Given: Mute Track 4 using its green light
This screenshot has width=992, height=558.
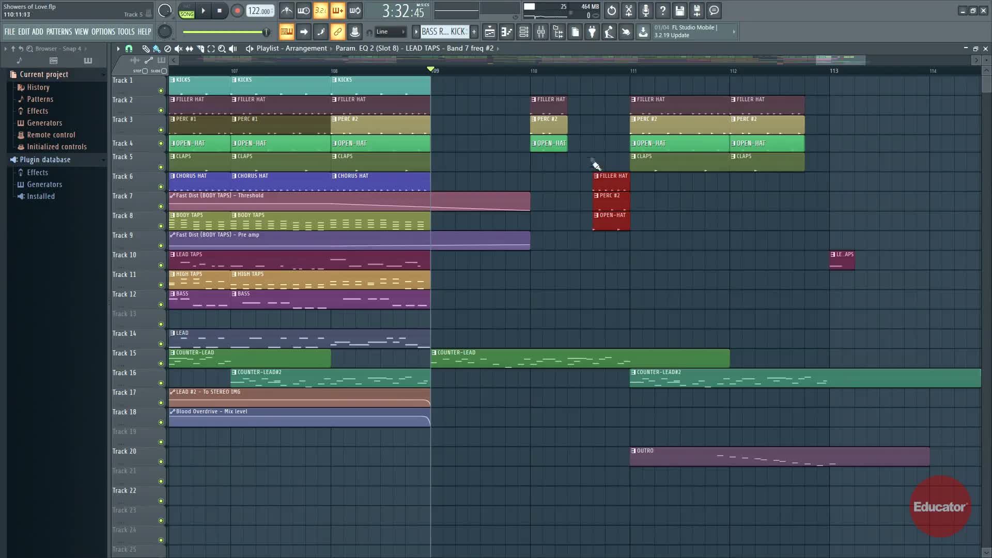Looking at the screenshot, I should click(161, 144).
